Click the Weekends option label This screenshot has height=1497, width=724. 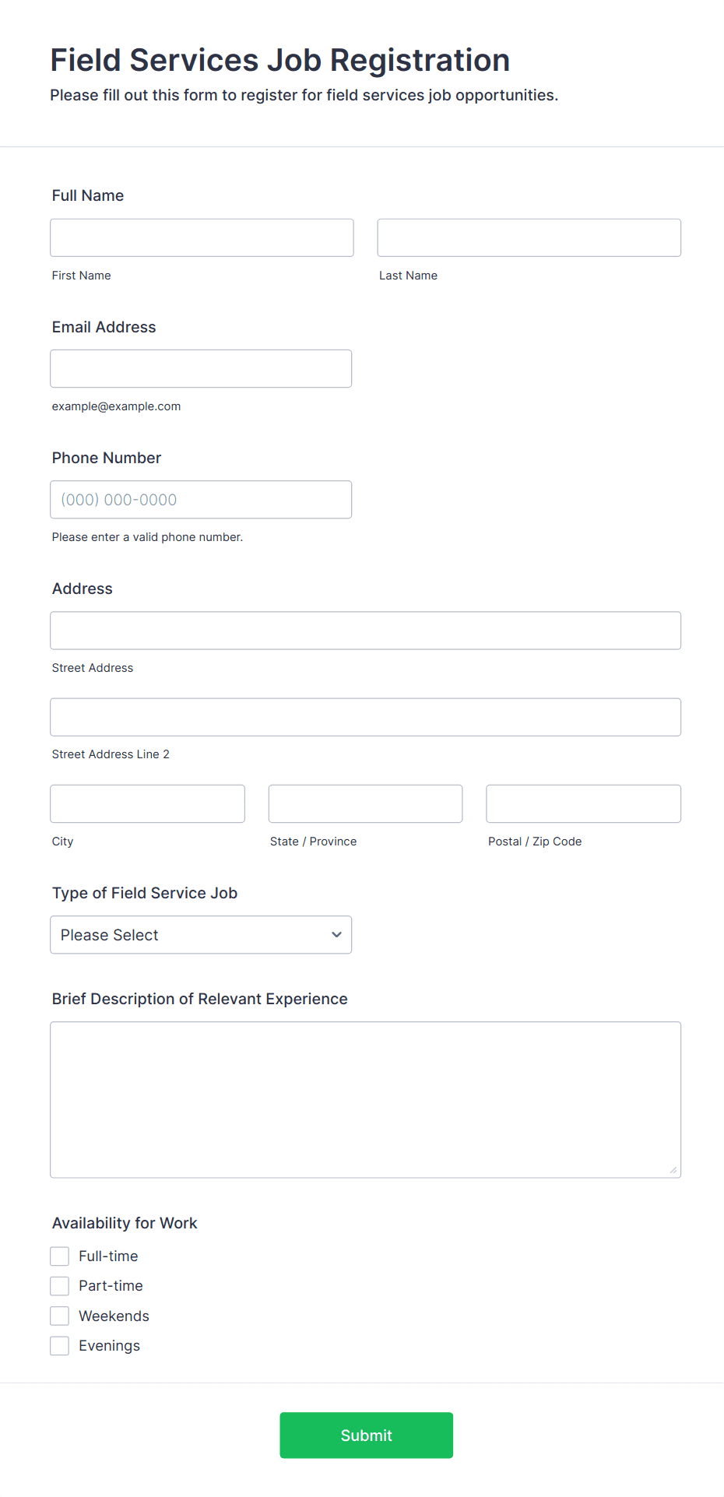coord(114,1316)
